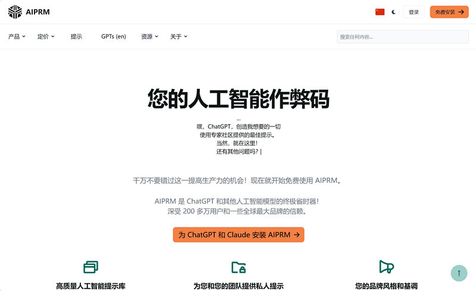
Task: Click the line 使用专家社区提供的最佳提示。
Action: (x=237, y=135)
